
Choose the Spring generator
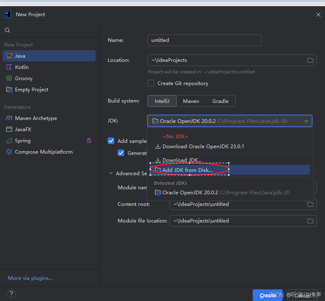(49, 141)
